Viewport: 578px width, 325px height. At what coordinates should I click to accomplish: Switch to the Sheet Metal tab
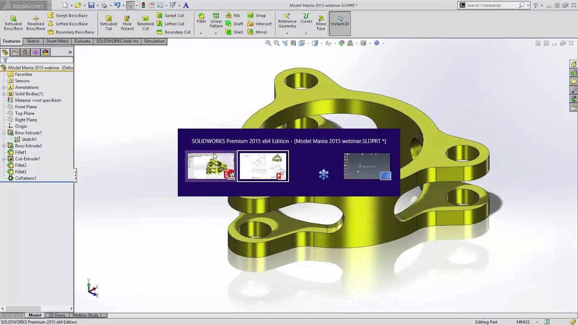(57, 41)
